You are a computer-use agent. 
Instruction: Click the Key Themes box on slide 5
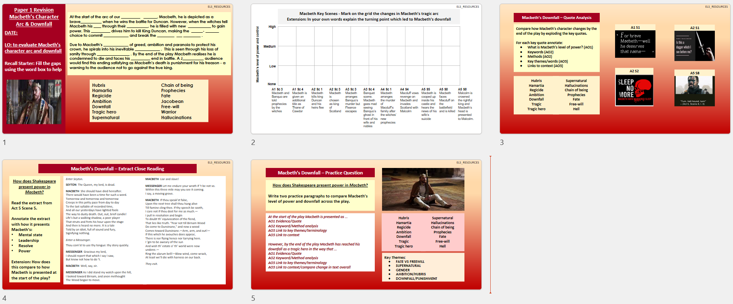coord(423,267)
